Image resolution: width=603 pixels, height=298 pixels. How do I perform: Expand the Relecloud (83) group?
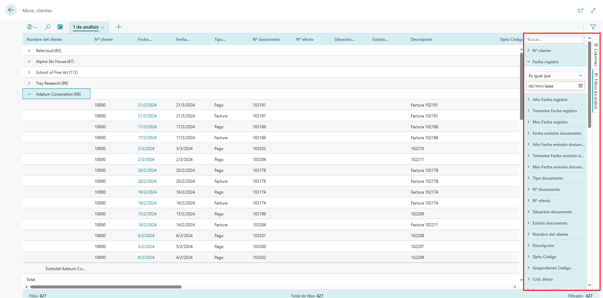tap(29, 51)
